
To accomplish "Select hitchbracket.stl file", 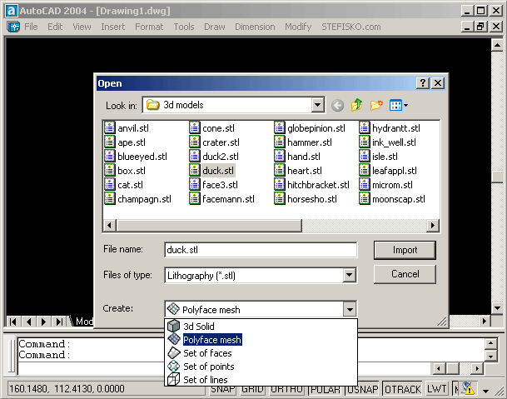I will coord(311,185).
